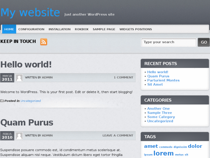Click folder icon beside Posted in
The image size is (210, 158).
pyautogui.click(x=2, y=101)
